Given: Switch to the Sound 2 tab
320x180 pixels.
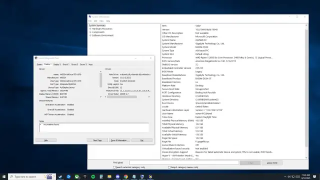Looking at the screenshot, I should (x=74, y=64).
